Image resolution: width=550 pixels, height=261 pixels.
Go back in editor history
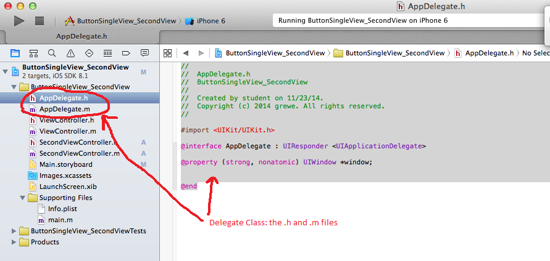pyautogui.click(x=185, y=53)
